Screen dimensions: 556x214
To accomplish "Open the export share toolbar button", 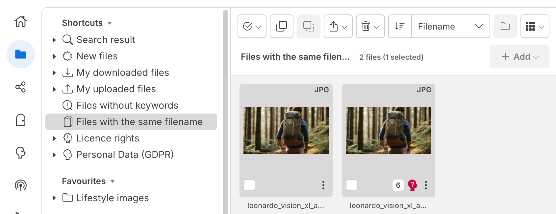I will (338, 26).
